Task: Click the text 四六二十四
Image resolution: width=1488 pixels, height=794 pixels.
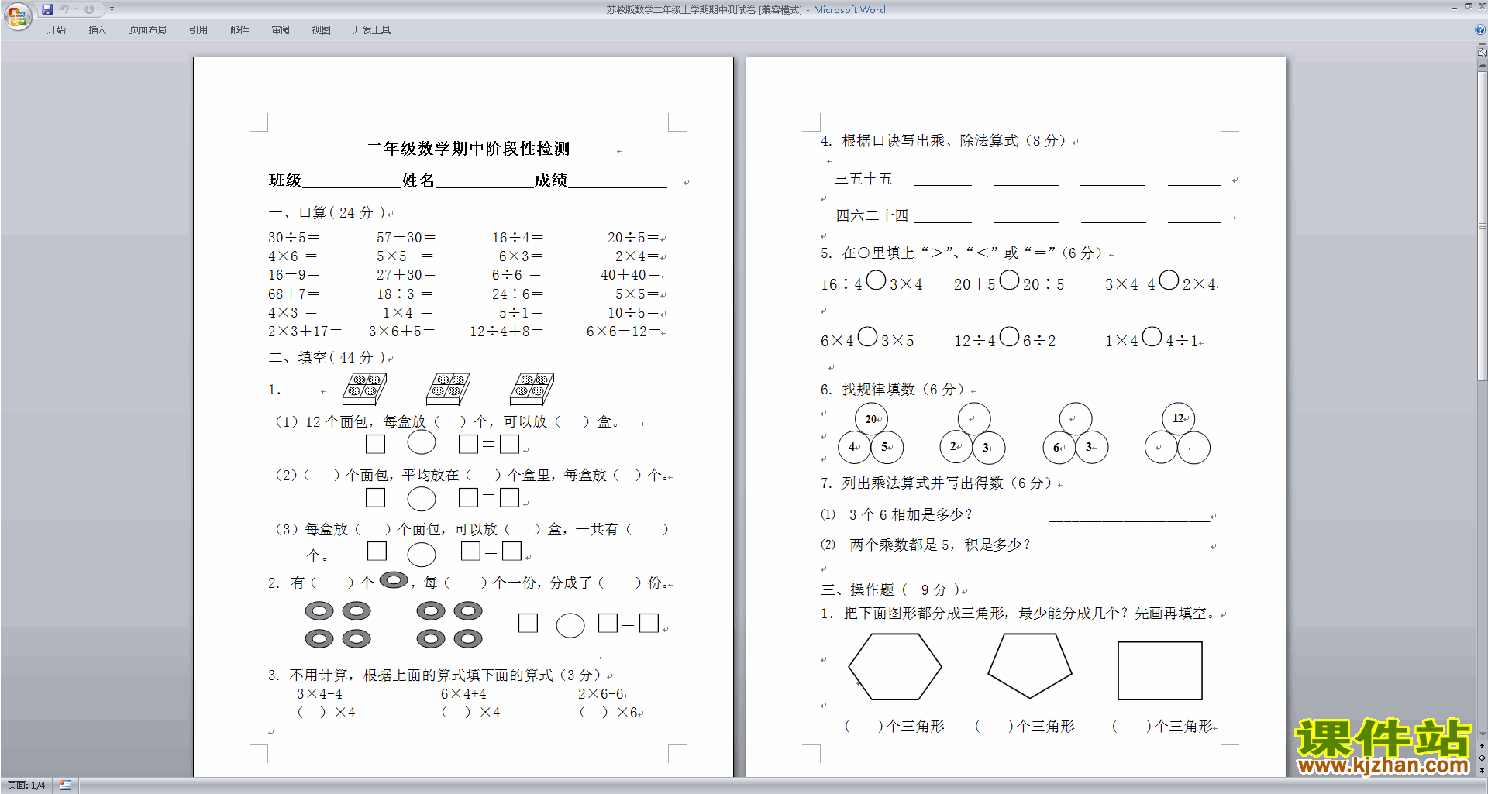Action: point(872,216)
